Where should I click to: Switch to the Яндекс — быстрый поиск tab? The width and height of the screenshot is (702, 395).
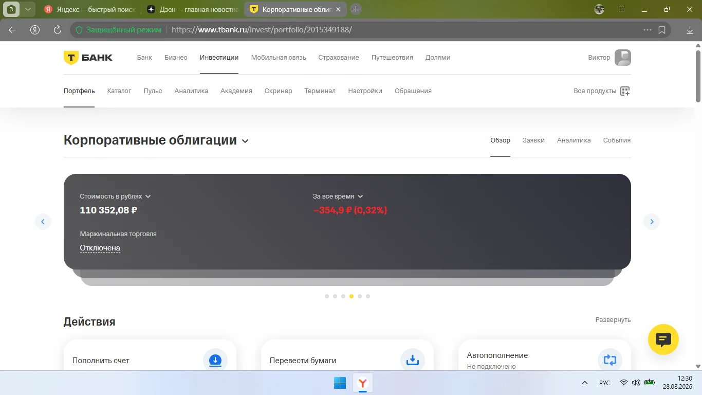click(x=89, y=9)
